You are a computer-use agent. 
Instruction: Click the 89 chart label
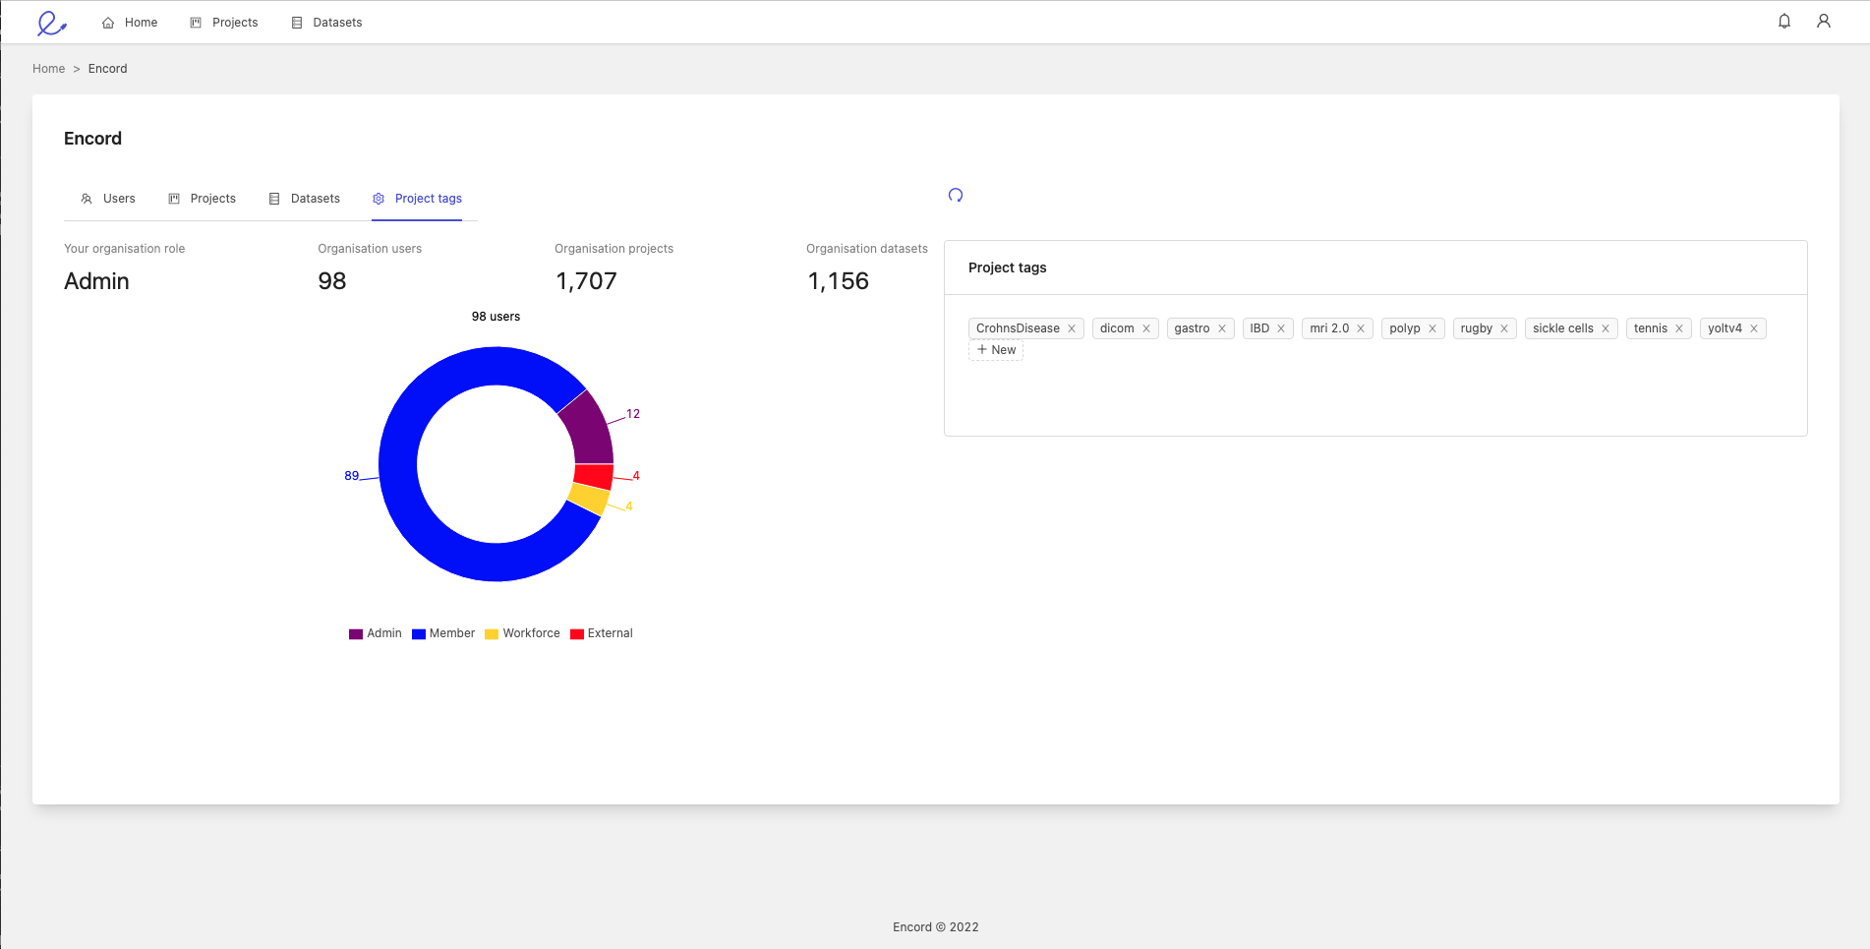(x=351, y=476)
